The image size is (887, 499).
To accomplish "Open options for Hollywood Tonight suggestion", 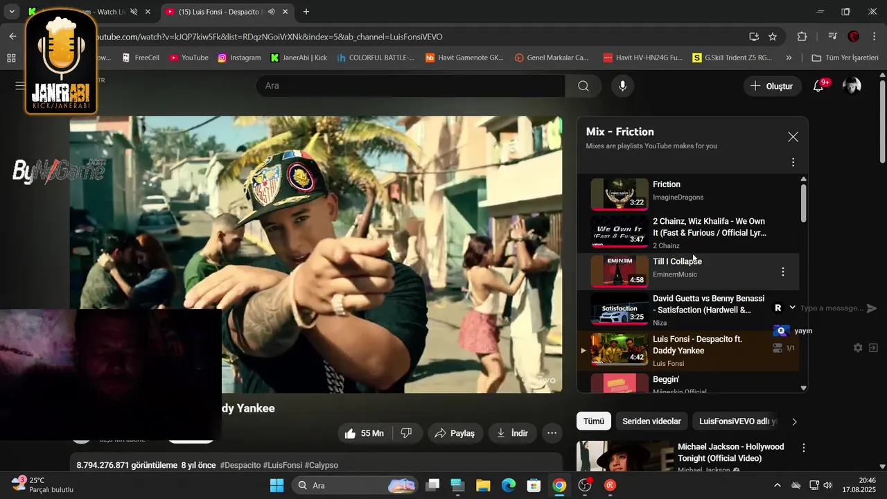I will (804, 448).
